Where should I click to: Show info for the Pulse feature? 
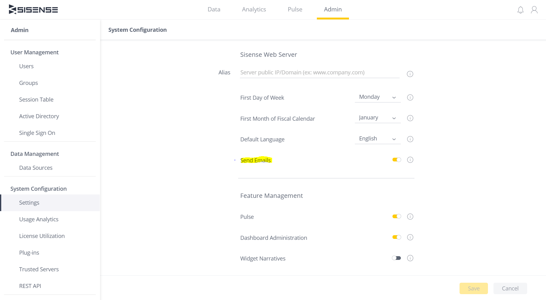410,217
